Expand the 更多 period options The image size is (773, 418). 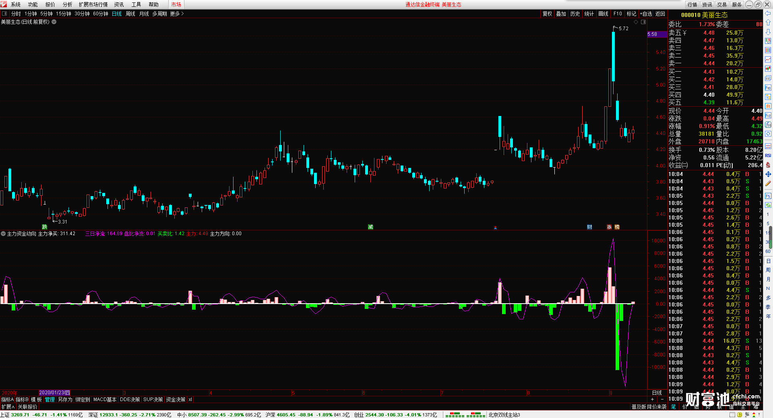coord(177,14)
